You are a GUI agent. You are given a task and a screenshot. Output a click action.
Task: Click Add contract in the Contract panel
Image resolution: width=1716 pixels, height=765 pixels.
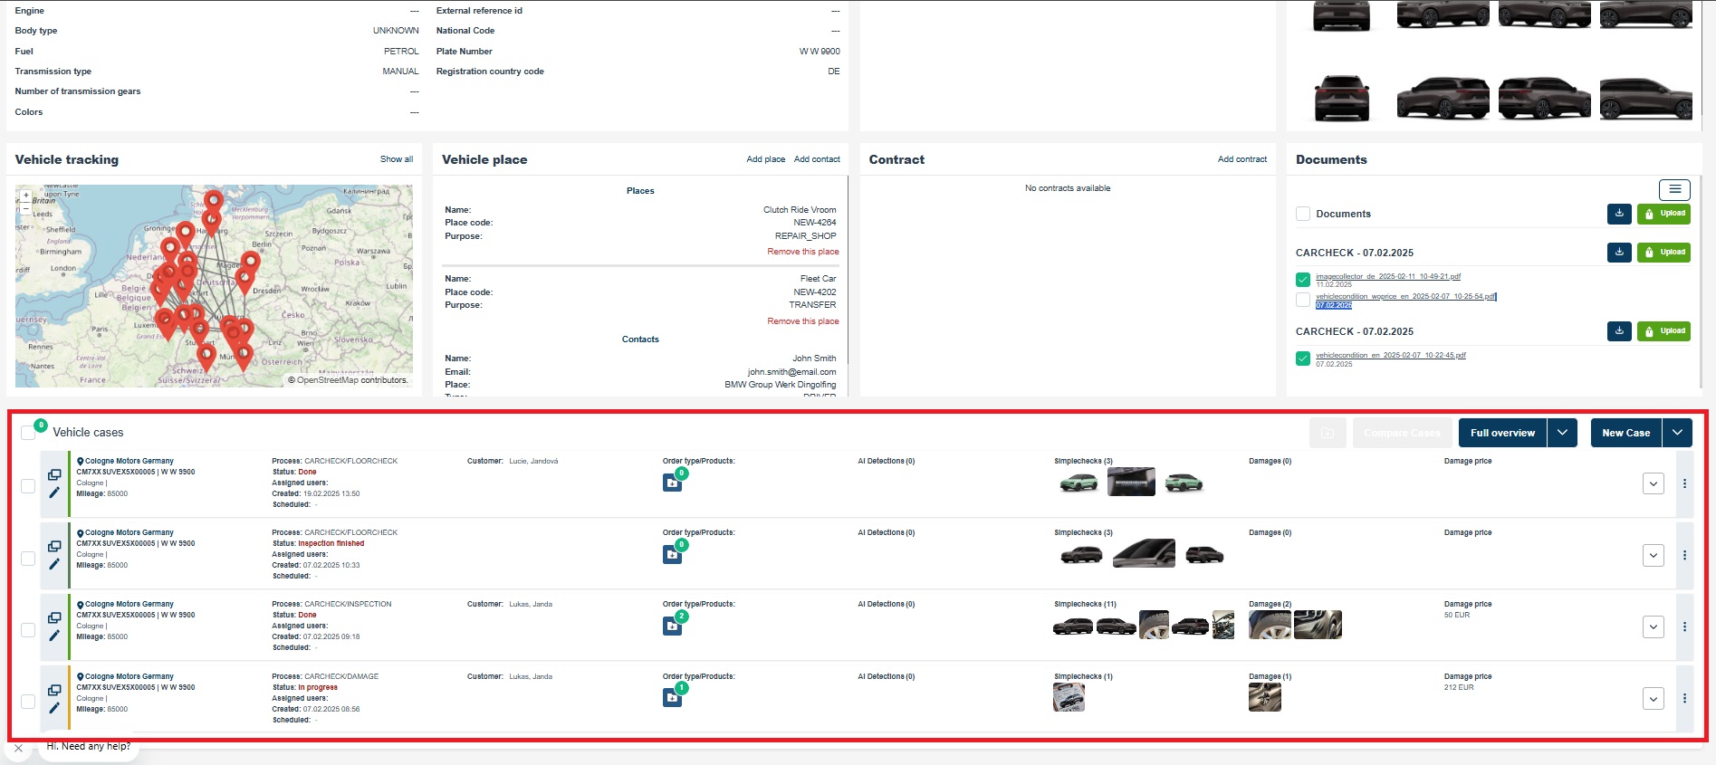(x=1241, y=159)
